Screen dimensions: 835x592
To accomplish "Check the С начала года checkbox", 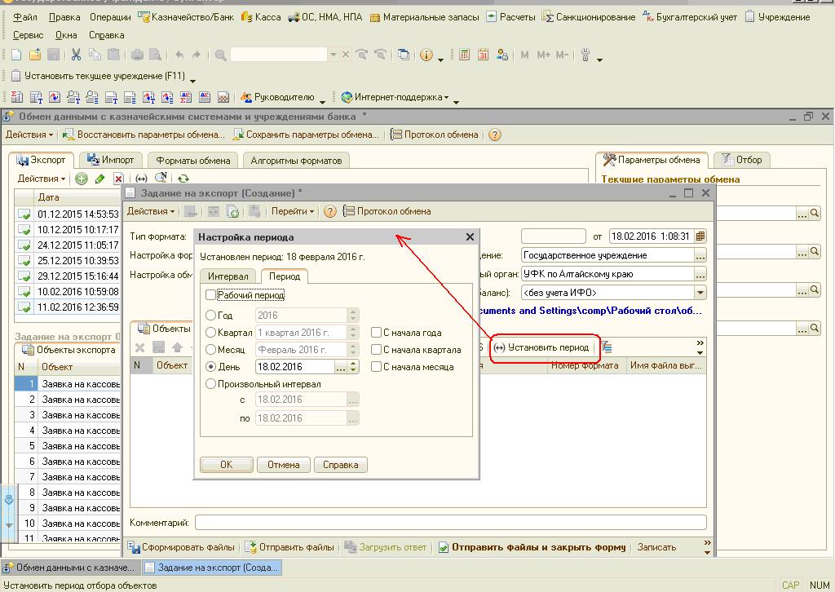I will pos(376,333).
